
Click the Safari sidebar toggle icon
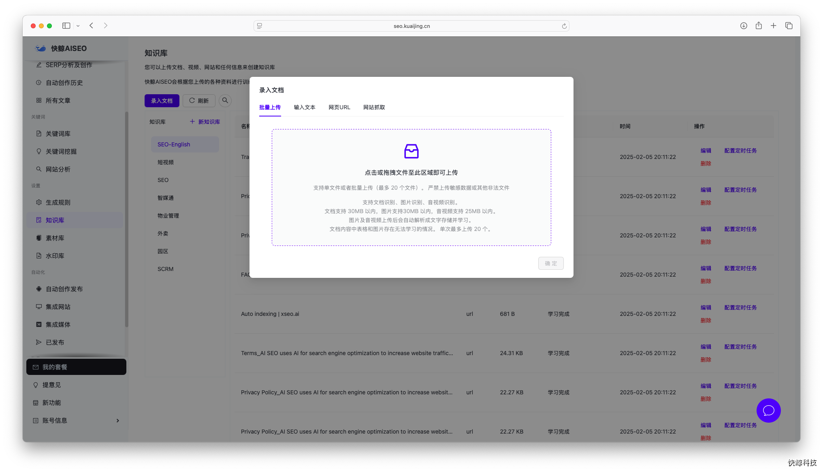click(66, 25)
